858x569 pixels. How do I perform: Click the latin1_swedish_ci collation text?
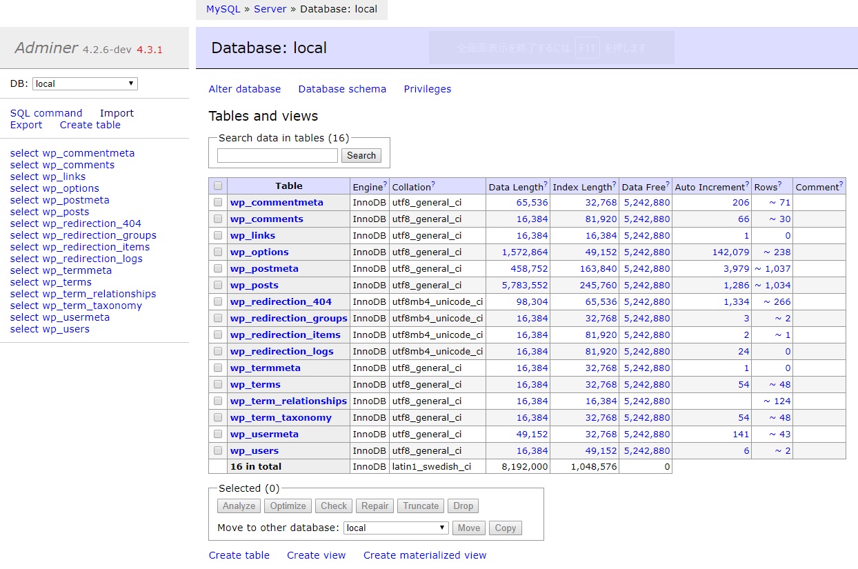[432, 467]
